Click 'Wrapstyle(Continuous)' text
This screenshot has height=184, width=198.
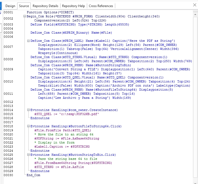click(58, 53)
